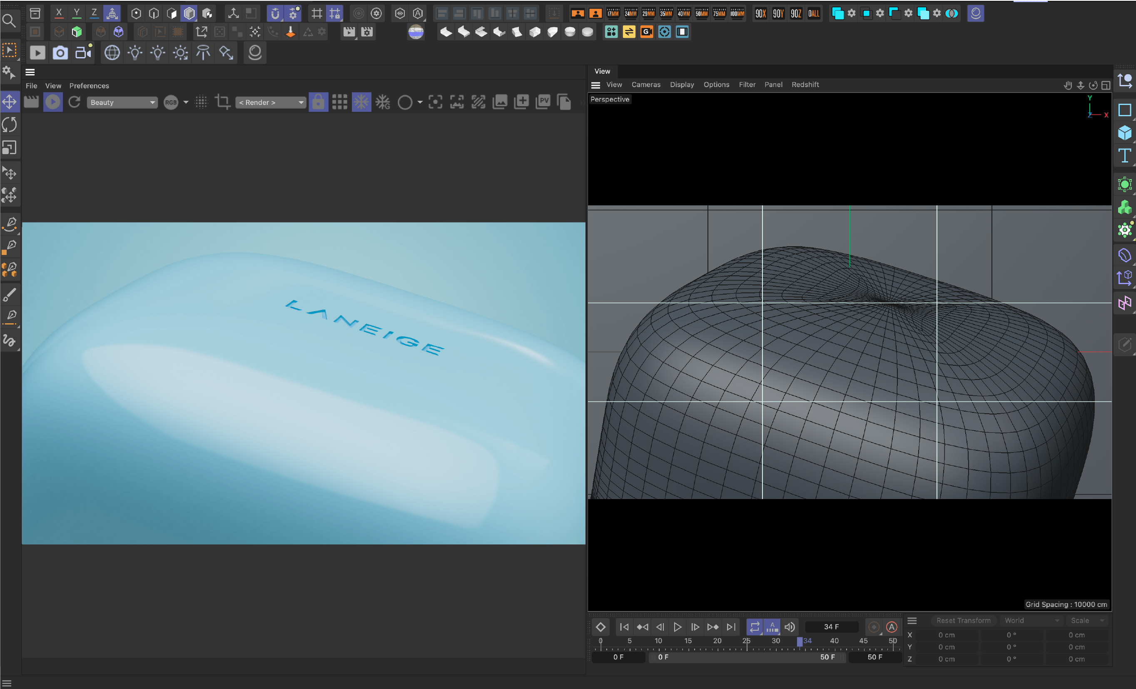Expand the World coordinate system dropdown
Viewport: 1136px width, 689px height.
click(1031, 620)
